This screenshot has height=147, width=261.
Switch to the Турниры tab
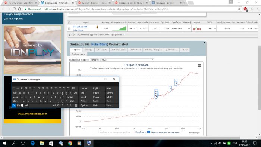click(88, 50)
